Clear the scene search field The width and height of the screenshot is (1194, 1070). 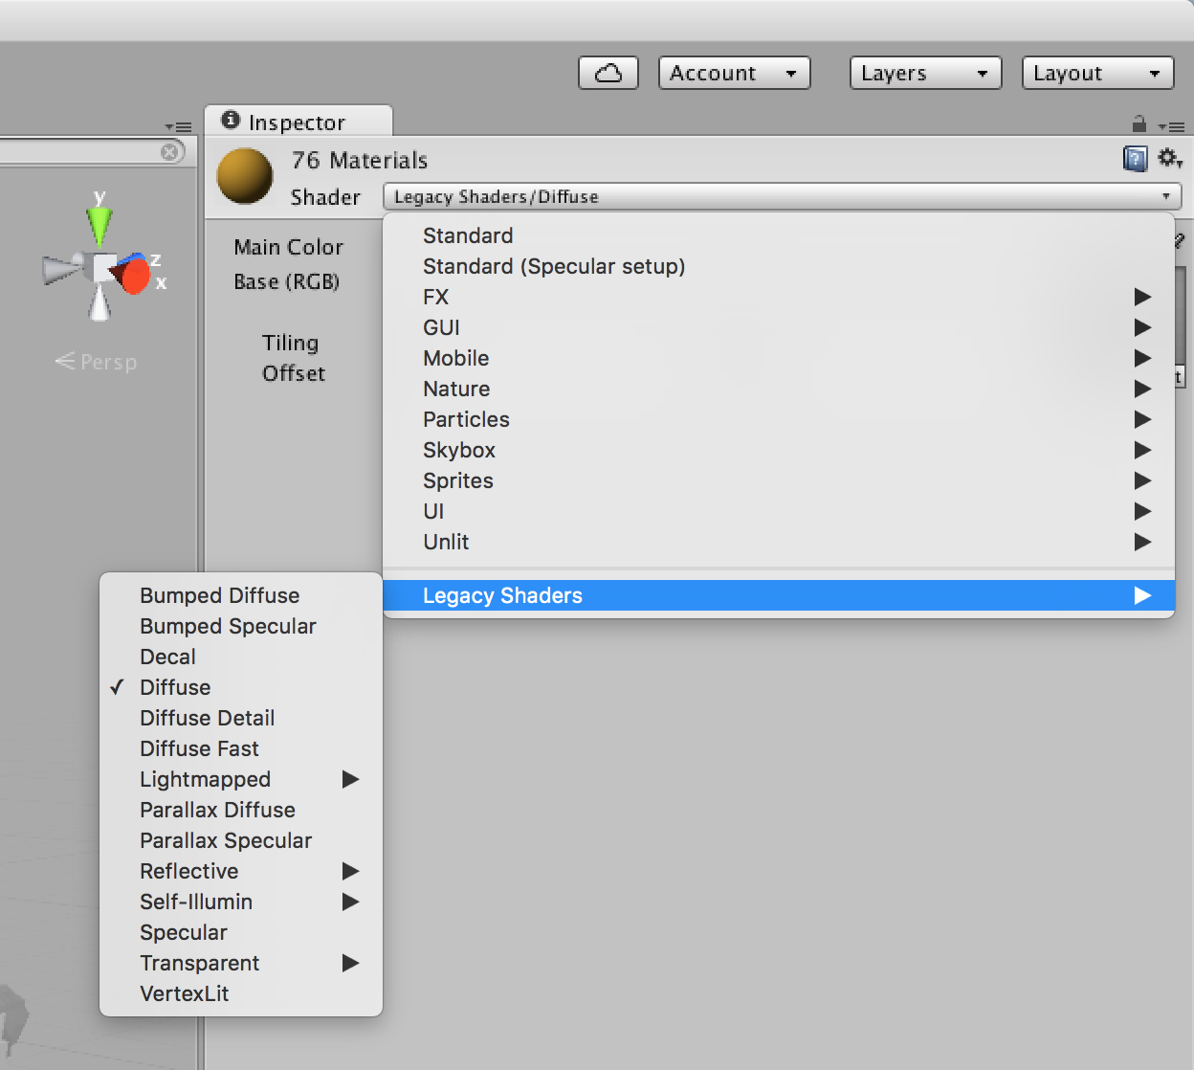(x=169, y=152)
